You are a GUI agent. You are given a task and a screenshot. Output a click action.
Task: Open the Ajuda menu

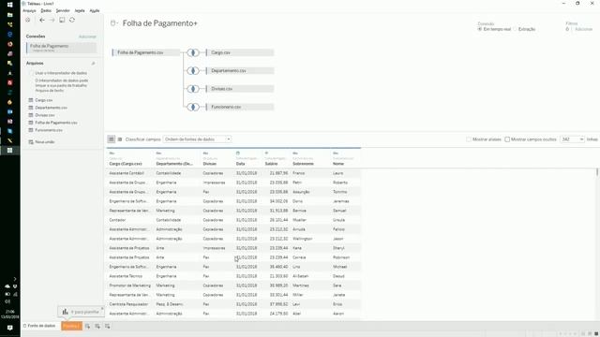(95, 10)
